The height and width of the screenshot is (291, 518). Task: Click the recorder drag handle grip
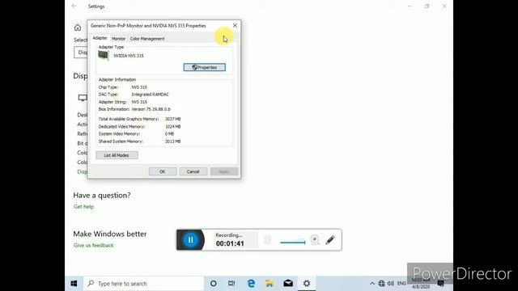[x=268, y=240]
